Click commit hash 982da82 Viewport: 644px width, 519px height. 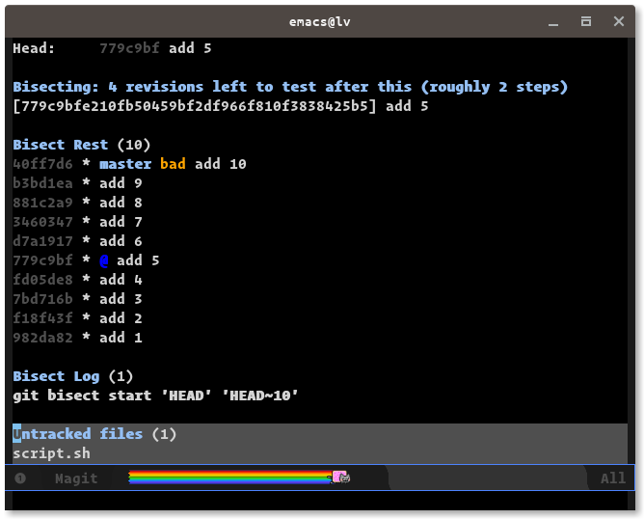coord(42,338)
